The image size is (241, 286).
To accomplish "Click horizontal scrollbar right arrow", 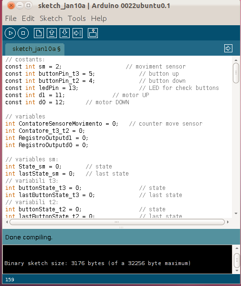I will point(228,222).
